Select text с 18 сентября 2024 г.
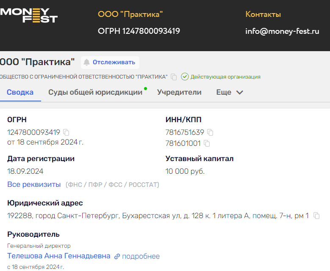 [x=36, y=267]
